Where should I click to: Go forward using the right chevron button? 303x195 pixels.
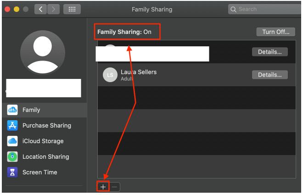coord(53,9)
